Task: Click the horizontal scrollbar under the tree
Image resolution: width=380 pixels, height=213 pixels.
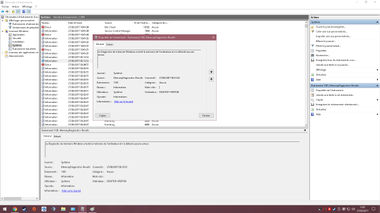Action: click(x=20, y=199)
